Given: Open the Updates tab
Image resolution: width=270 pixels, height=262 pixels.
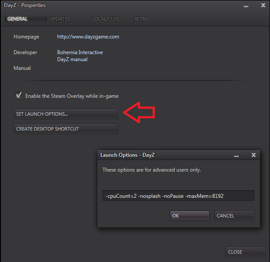Looking at the screenshot, I should [x=60, y=19].
